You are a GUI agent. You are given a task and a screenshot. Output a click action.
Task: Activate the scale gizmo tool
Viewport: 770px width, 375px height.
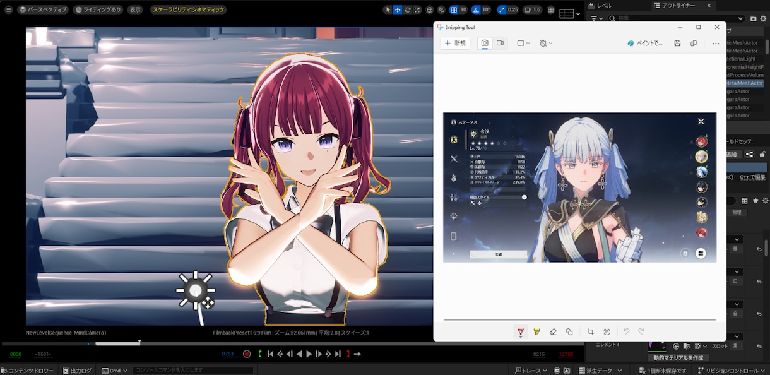417,10
